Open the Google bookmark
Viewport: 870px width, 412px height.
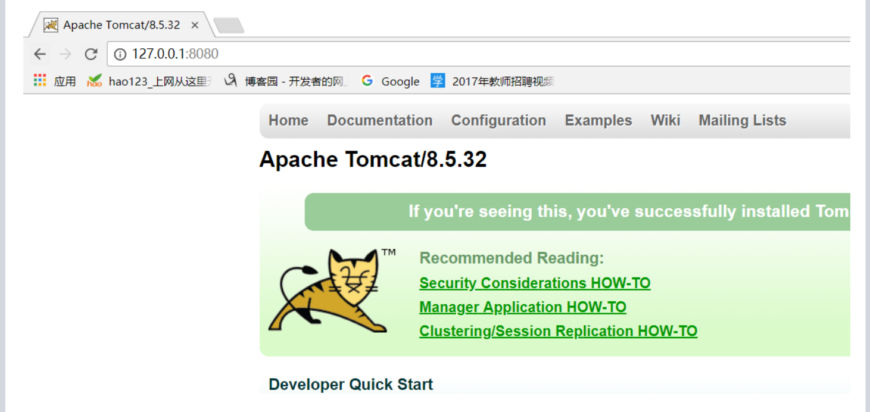(391, 81)
